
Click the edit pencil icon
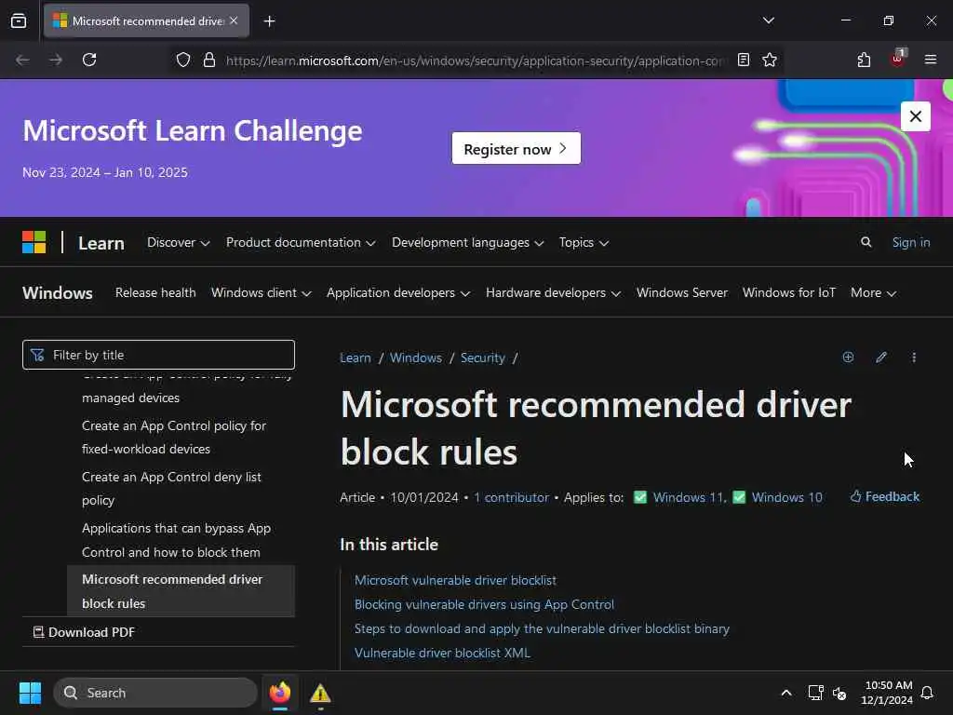pos(881,357)
